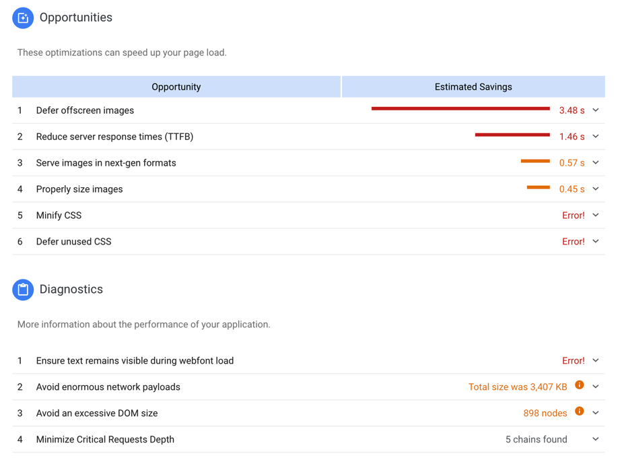The height and width of the screenshot is (466, 618).
Task: Click the 'Estimated Savings' column header
Action: [x=473, y=86]
